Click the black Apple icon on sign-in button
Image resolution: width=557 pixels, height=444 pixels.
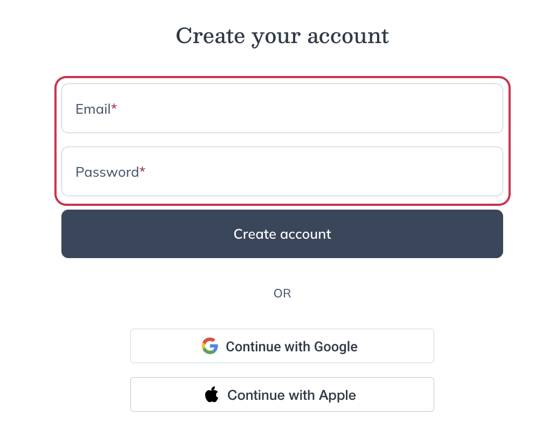point(212,394)
